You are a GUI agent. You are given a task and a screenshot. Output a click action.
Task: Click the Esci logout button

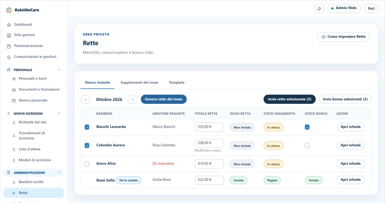(x=371, y=8)
